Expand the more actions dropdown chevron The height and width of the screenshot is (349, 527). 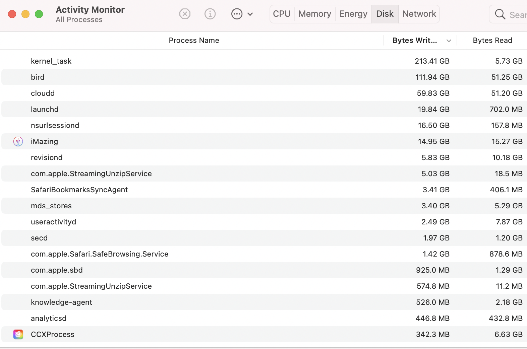[x=250, y=14]
